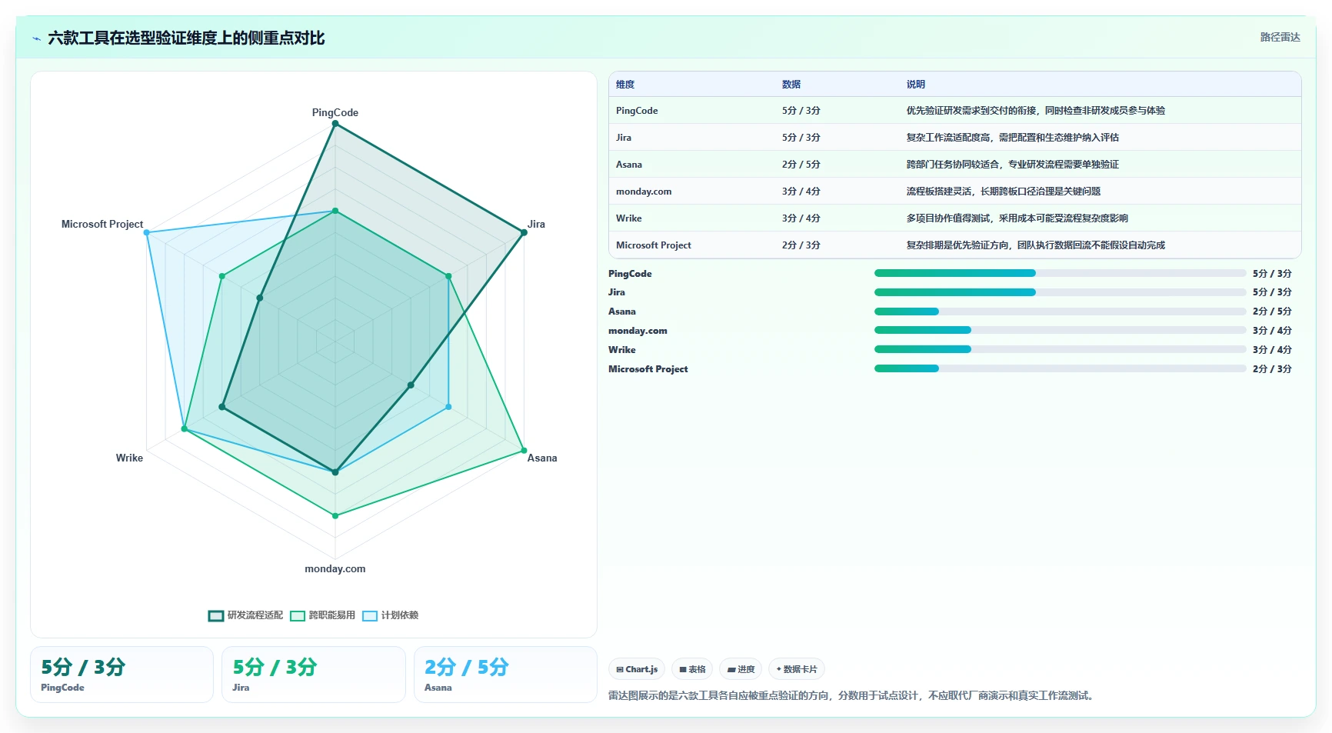Click the Jira vertex point of 研发流程适配 series
The width and height of the screenshot is (1332, 733).
pyautogui.click(x=524, y=232)
